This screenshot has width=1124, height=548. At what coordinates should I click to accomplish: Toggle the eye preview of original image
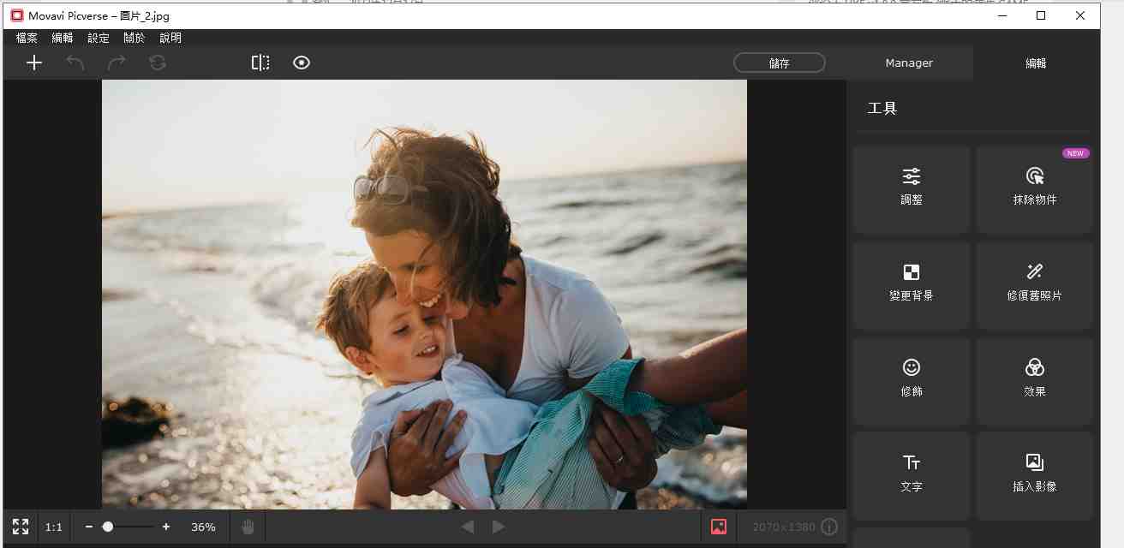302,62
